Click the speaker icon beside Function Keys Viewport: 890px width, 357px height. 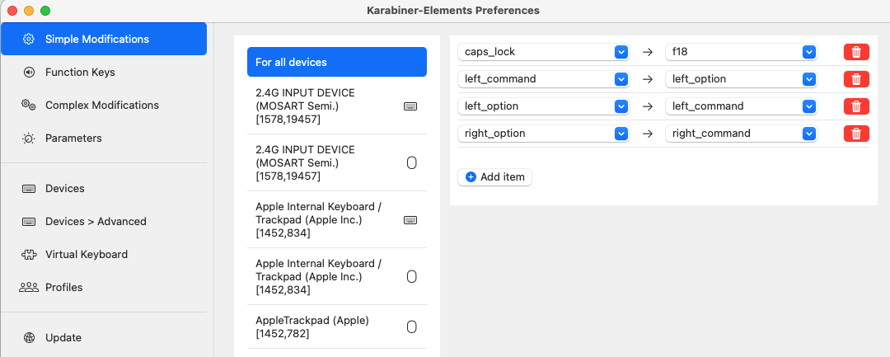pos(28,72)
